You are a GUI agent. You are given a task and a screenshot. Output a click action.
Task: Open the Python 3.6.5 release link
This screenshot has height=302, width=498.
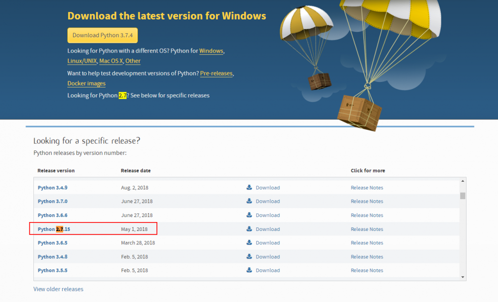point(52,243)
